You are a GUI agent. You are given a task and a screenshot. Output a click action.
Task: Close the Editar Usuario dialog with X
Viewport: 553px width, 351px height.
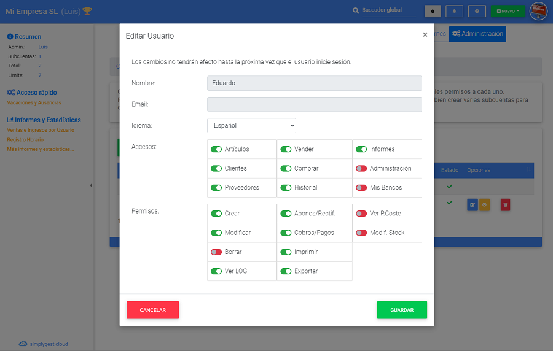tap(425, 35)
